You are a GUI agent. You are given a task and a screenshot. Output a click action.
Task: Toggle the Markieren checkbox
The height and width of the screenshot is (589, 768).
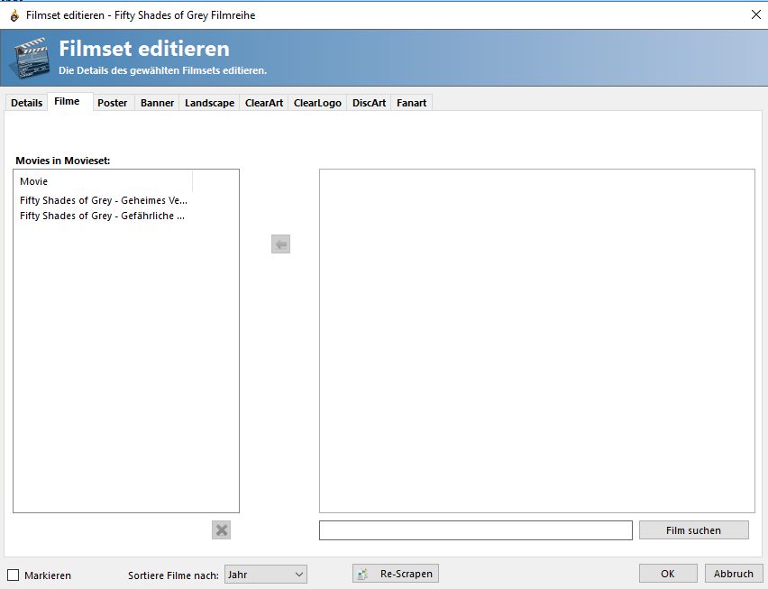[x=14, y=575]
